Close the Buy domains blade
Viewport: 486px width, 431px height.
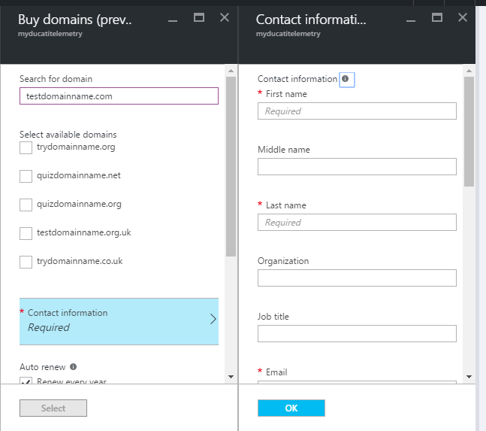point(225,17)
